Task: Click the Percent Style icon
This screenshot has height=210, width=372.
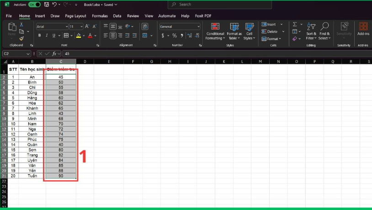Action: (175, 36)
